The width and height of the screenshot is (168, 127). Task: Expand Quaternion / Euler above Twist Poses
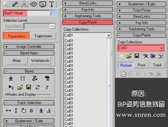[142, 4]
